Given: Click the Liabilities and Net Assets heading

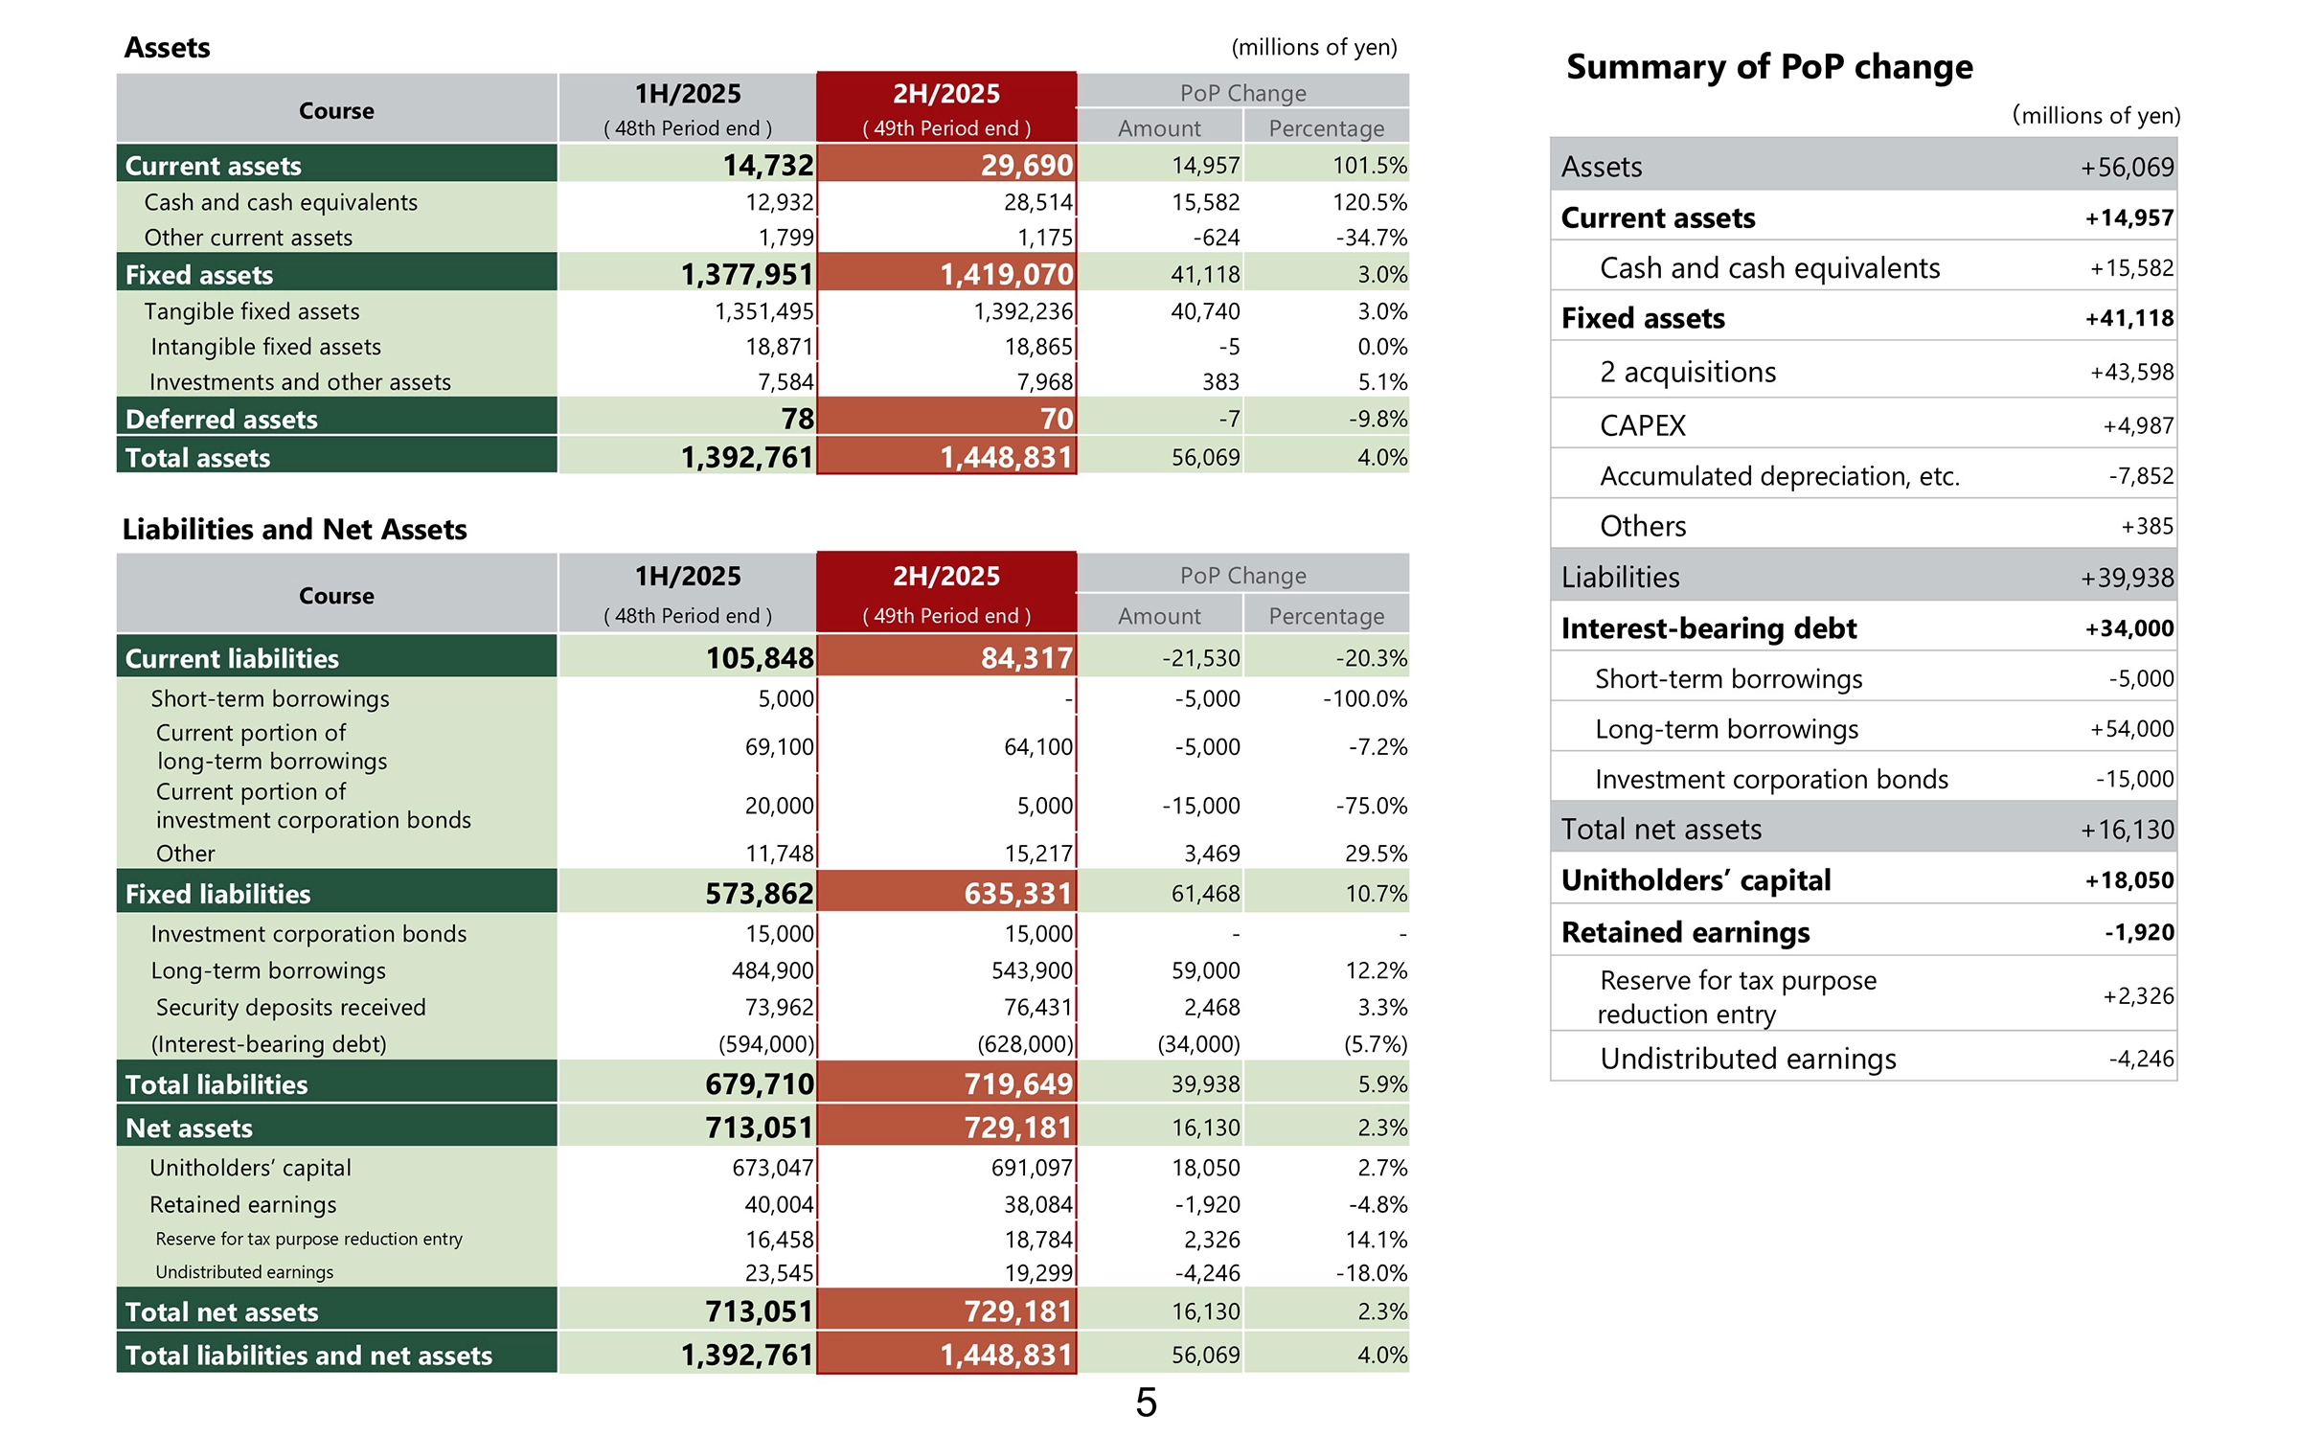Looking at the screenshot, I should [294, 529].
